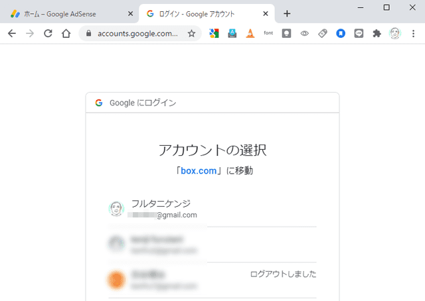Click the ログアウトしました status text
Viewport: 425px width, 301px height.
pyautogui.click(x=284, y=274)
